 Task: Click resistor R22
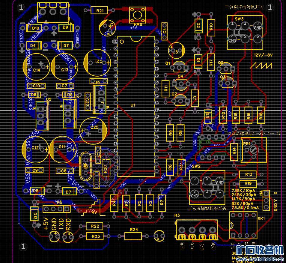tap(94, 226)
